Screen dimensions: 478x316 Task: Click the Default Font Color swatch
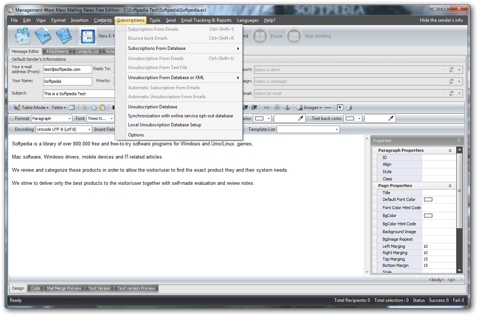point(428,199)
